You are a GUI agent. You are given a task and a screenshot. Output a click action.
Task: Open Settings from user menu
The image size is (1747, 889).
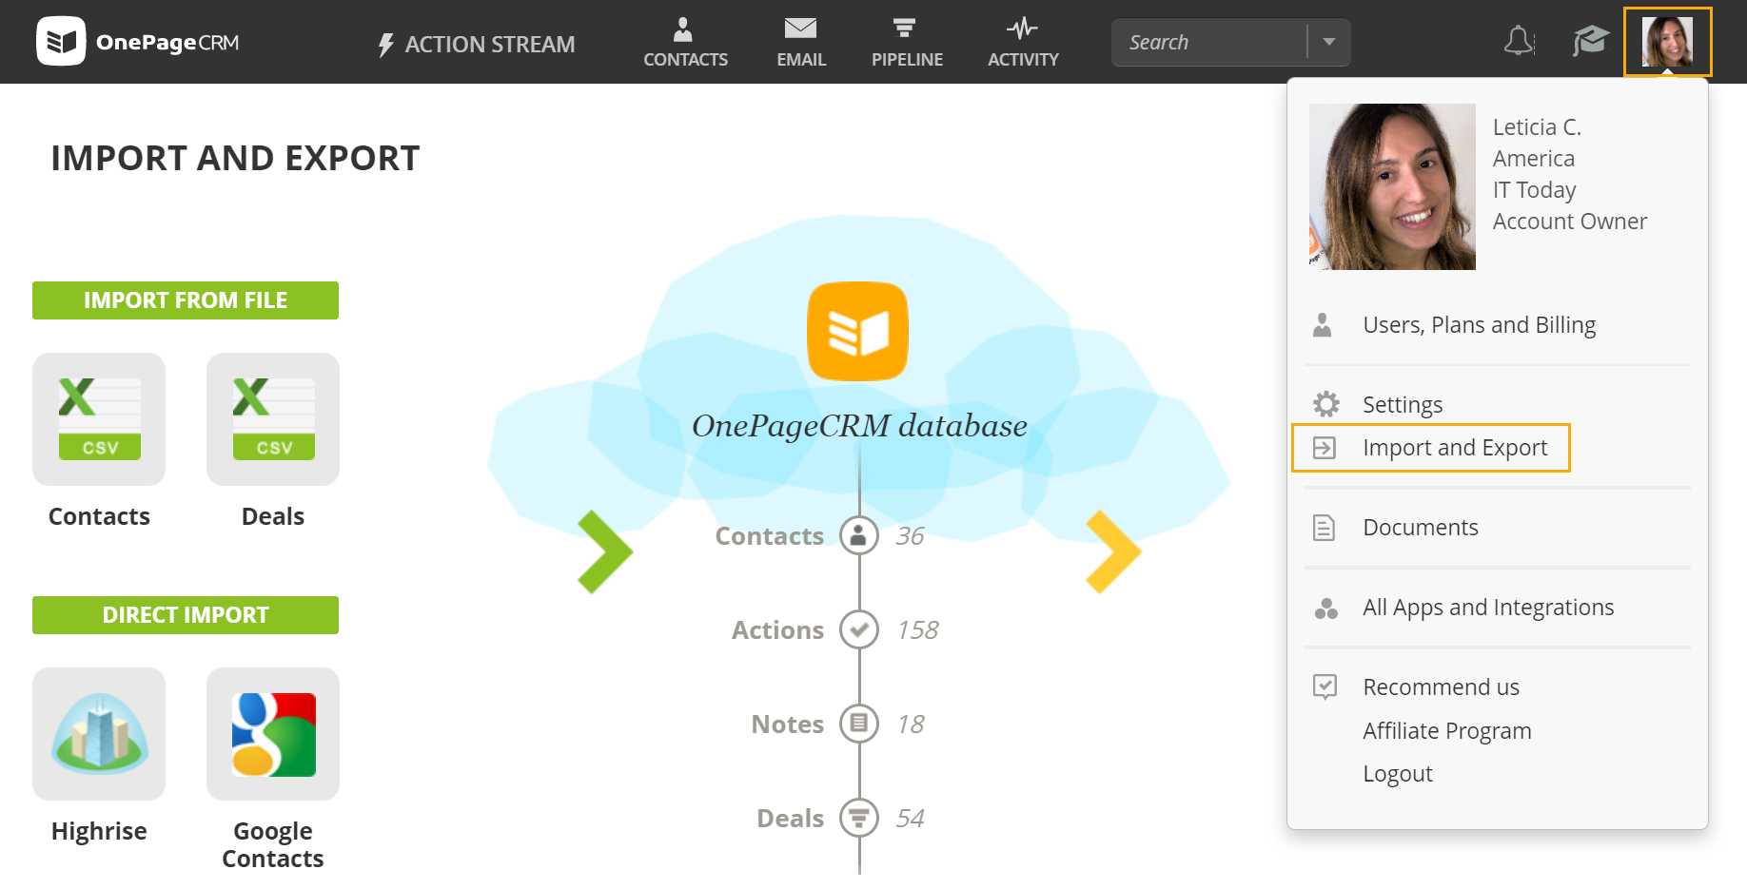tap(1403, 405)
